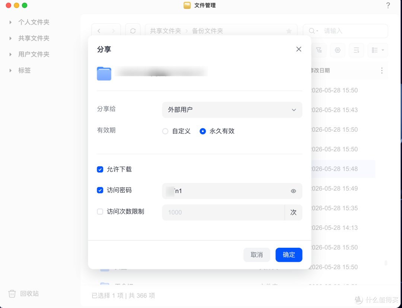Viewport: 402px width, 308px height.
Task: Open search options magnifier dropdown
Action: [x=313, y=31]
